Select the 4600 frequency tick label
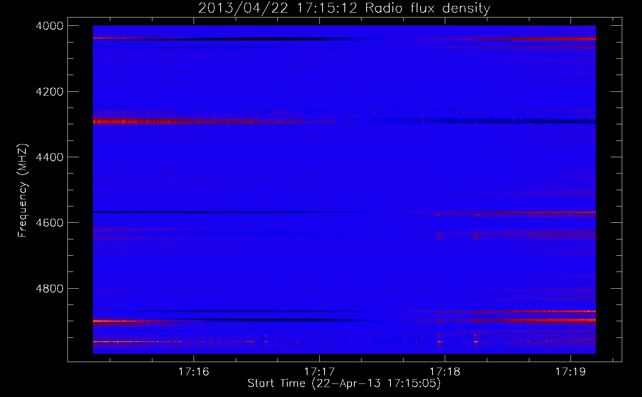This screenshot has height=397, width=642. pos(50,223)
